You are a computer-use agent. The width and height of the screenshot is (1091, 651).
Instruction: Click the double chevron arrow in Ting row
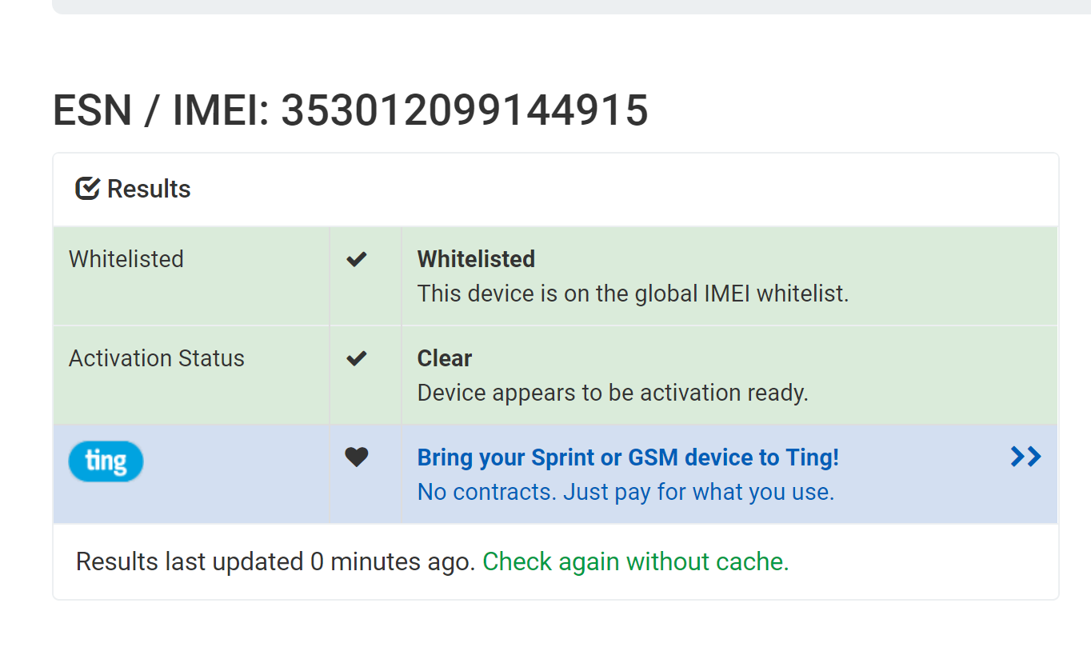(x=1025, y=457)
